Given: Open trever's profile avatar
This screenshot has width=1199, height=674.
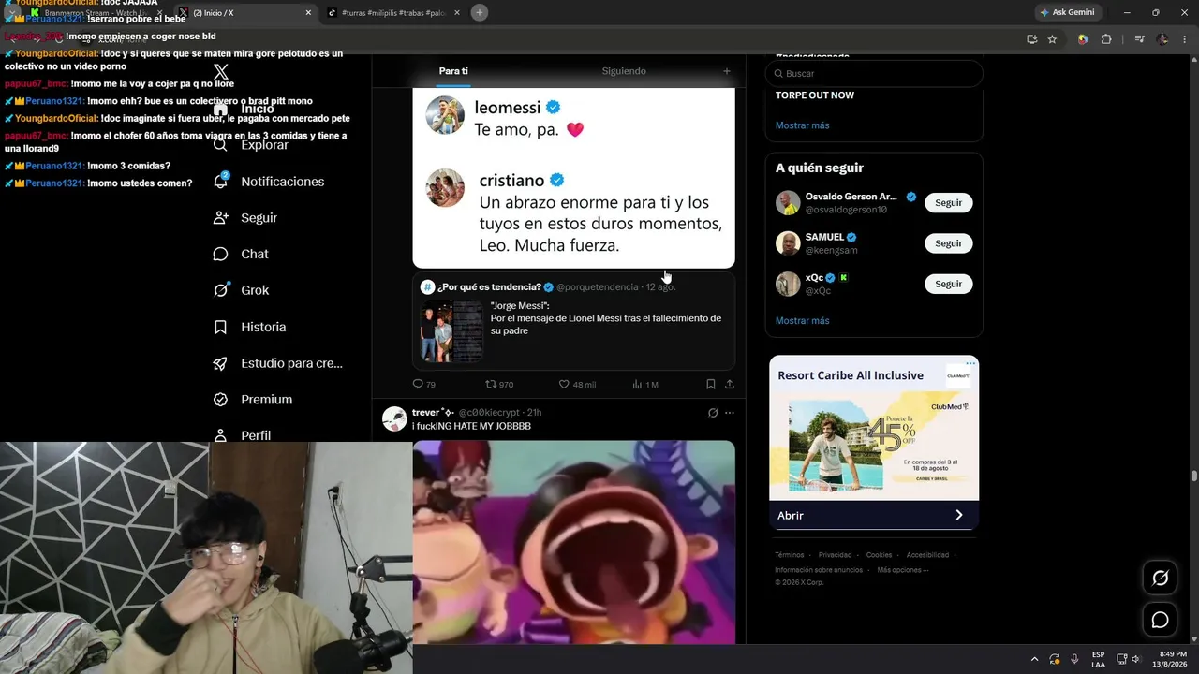Looking at the screenshot, I should tap(394, 418).
